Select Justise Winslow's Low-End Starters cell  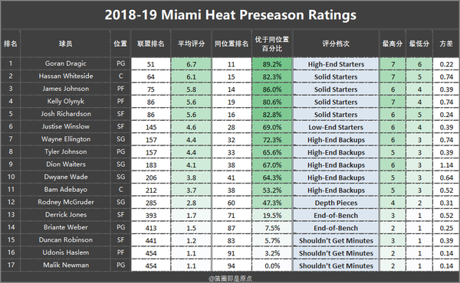(336, 127)
